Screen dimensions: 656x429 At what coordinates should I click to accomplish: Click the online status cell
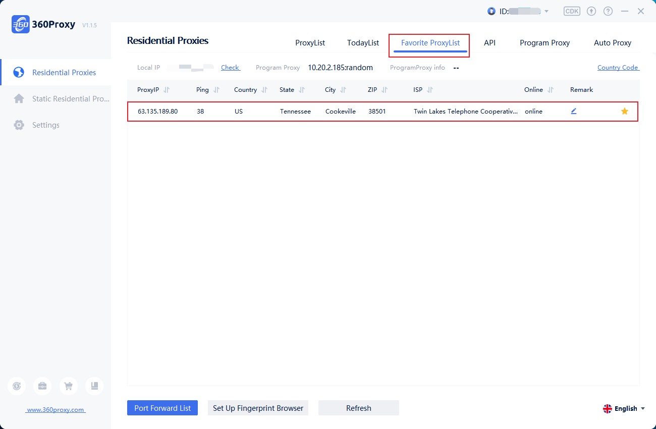[533, 112]
